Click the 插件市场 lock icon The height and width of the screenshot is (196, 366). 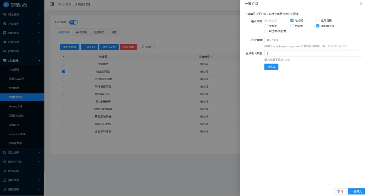click(5, 171)
